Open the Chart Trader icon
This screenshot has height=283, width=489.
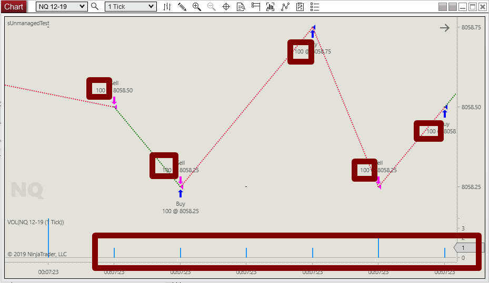coord(256,7)
